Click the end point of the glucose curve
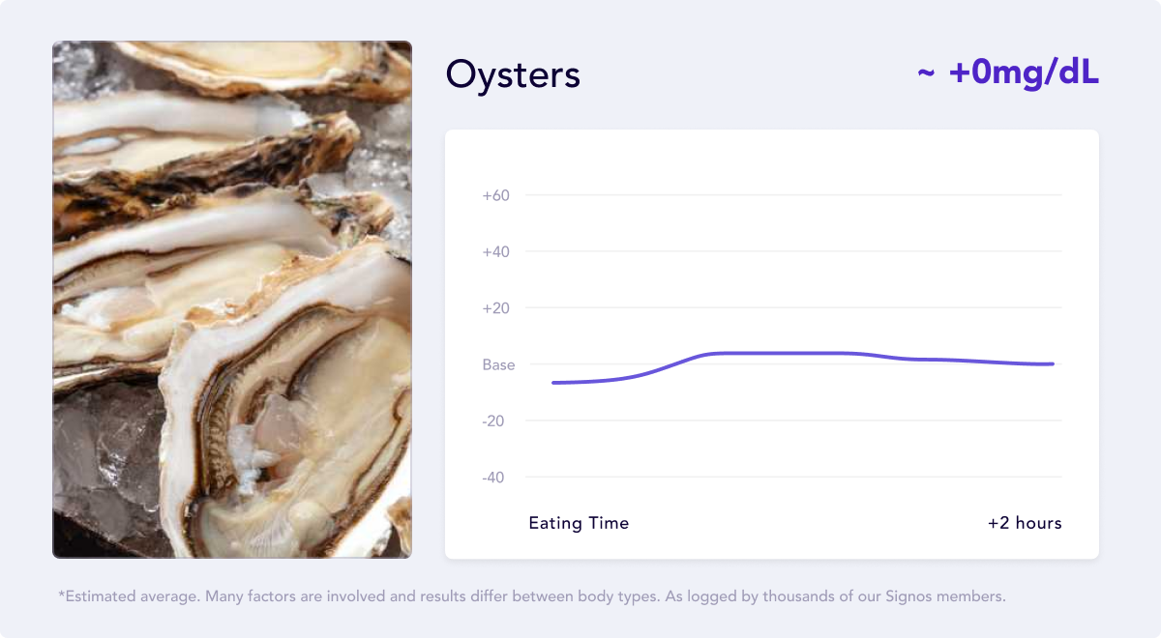Screen dimensions: 1161x638 click(x=1051, y=364)
